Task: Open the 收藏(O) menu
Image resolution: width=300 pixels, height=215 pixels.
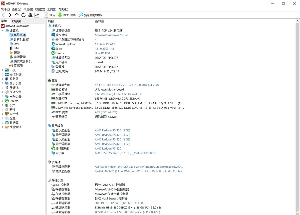Action: click(x=40, y=9)
